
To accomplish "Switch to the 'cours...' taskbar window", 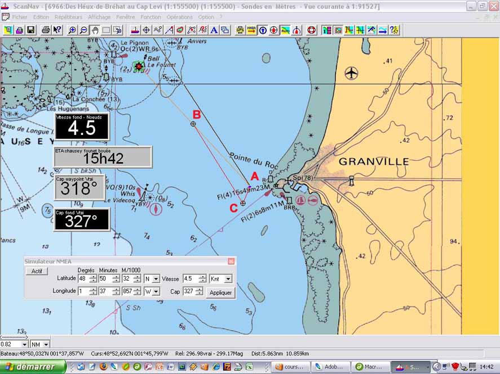I will coord(290,367).
